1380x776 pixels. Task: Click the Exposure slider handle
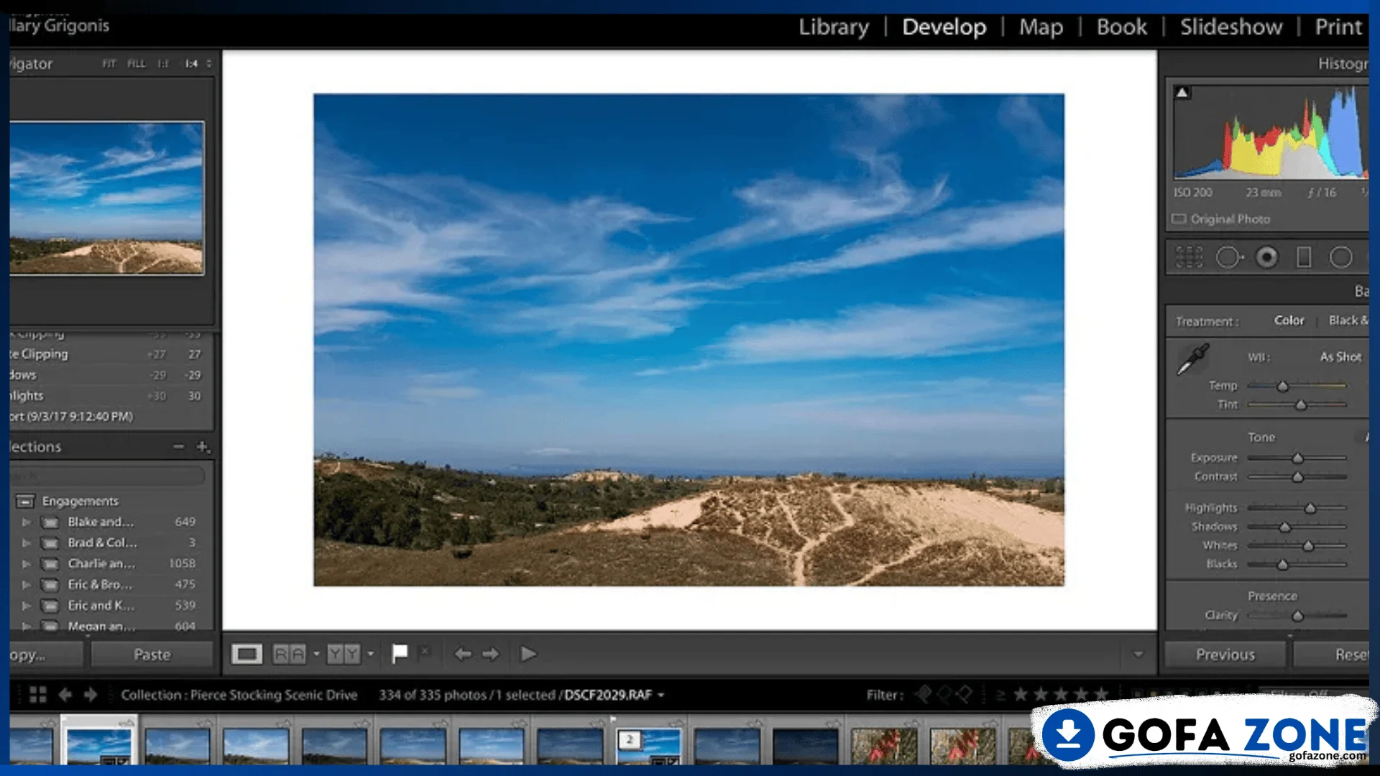click(1297, 458)
